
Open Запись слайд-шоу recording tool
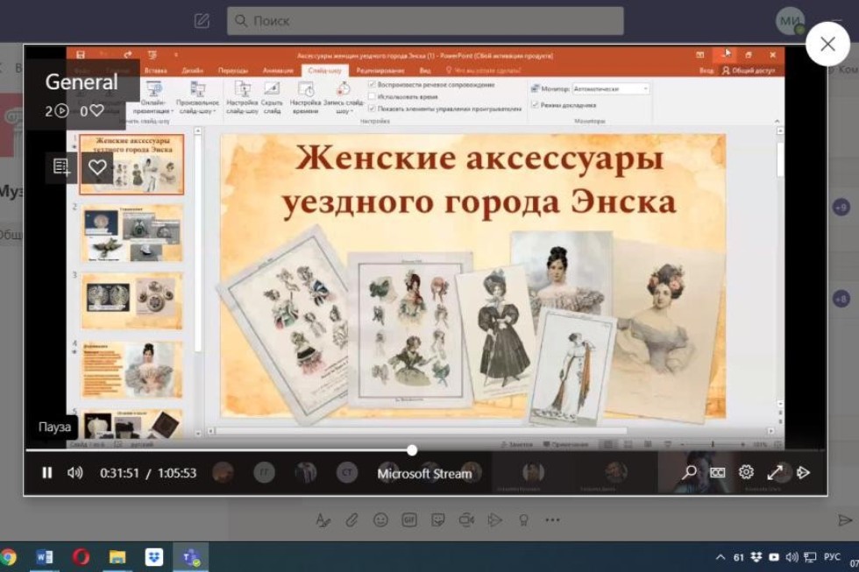341,90
